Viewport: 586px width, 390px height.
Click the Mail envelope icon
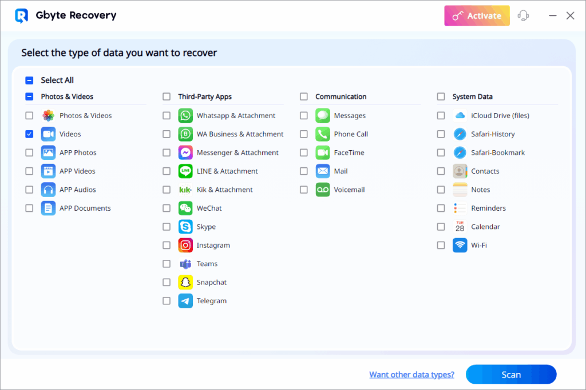tap(323, 171)
